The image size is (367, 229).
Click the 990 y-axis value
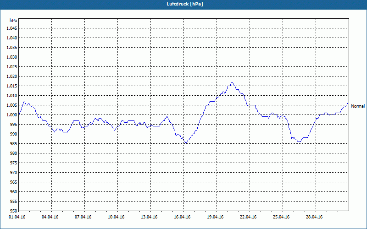tap(14, 134)
